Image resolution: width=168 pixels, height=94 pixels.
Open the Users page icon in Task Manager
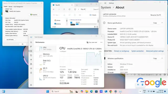point(31,64)
